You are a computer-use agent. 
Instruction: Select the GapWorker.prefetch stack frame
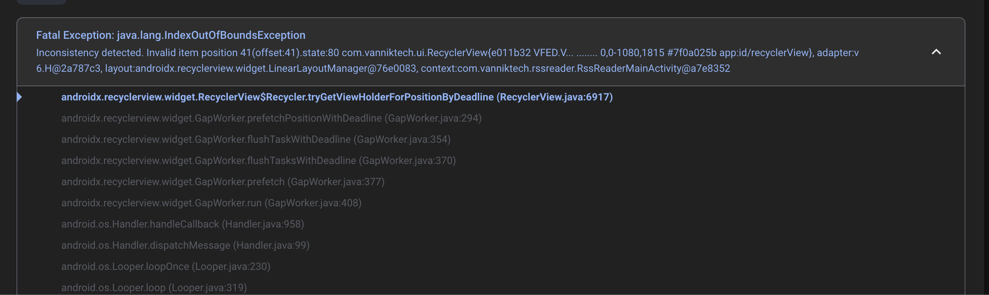click(173, 182)
